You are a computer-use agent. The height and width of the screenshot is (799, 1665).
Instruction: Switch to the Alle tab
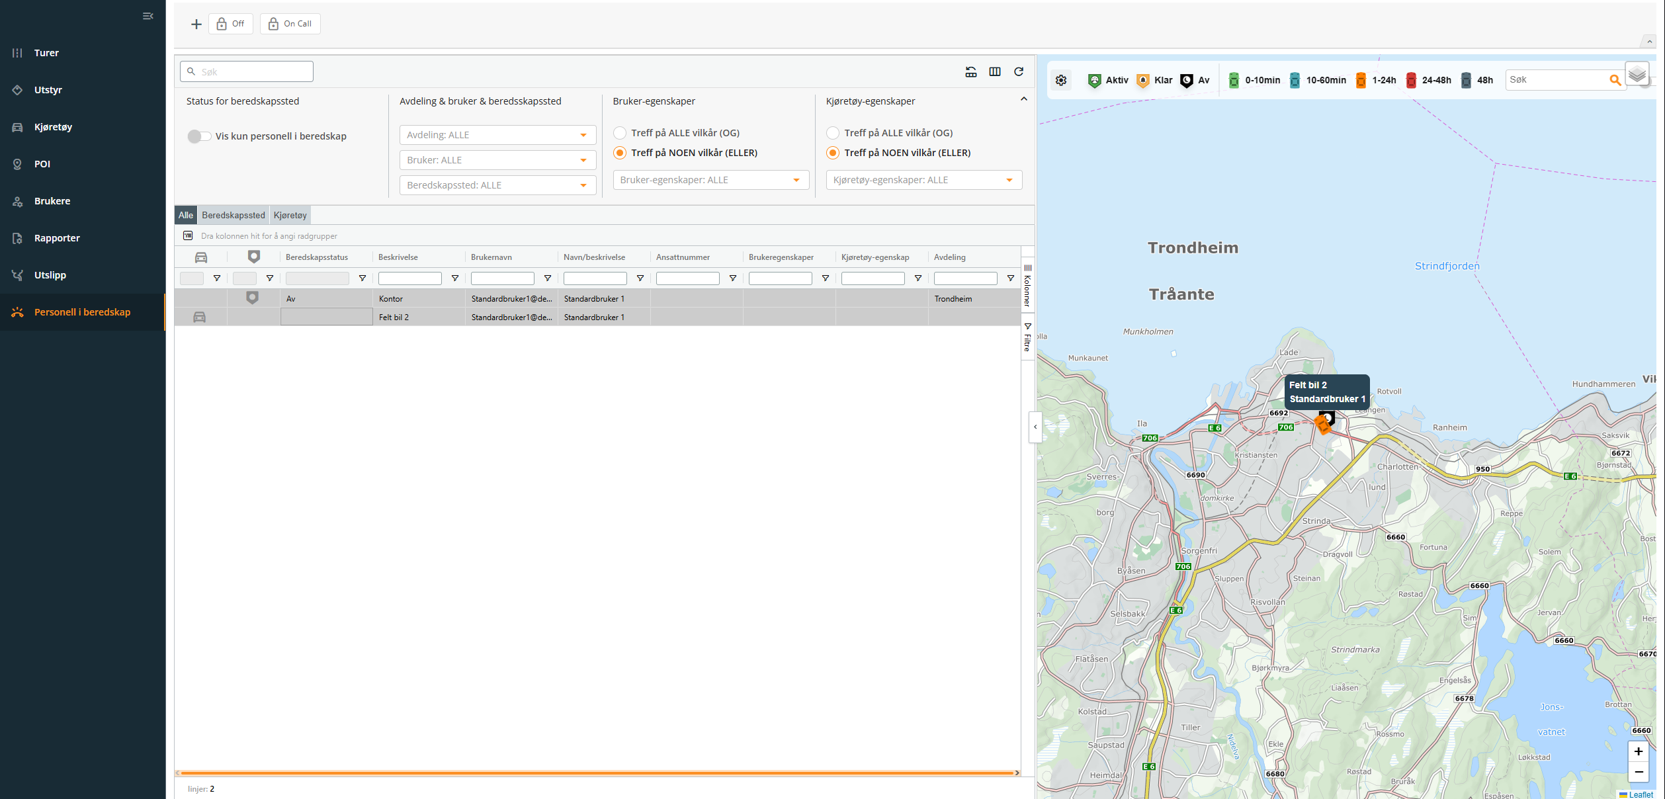click(186, 215)
